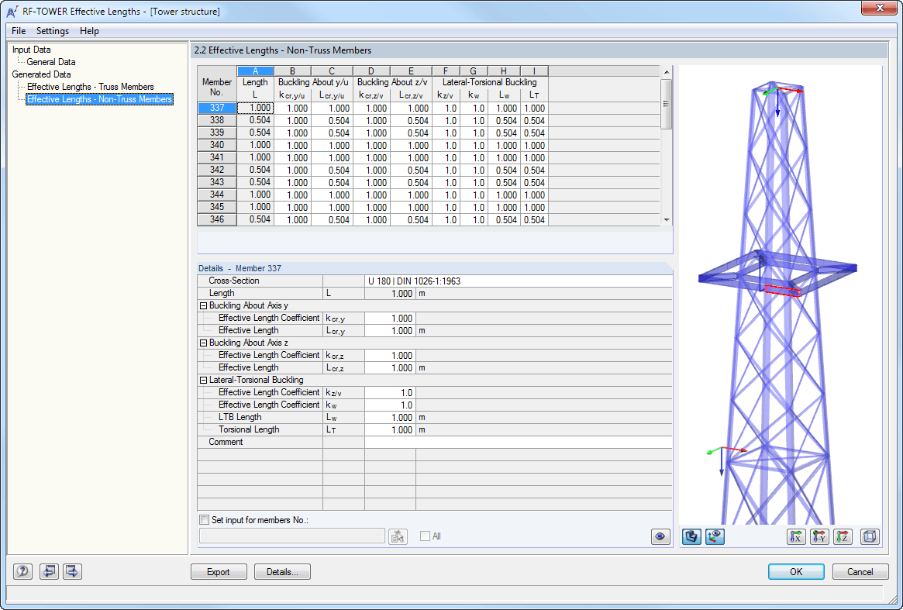This screenshot has height=610, width=903.
Task: Enable 'Set input for members No.' checkbox
Action: pos(205,520)
